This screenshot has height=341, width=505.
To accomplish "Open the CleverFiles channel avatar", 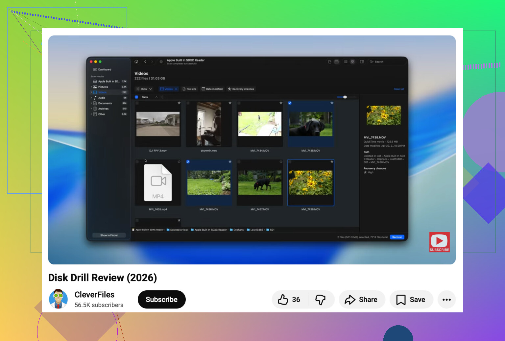I will pos(58,299).
